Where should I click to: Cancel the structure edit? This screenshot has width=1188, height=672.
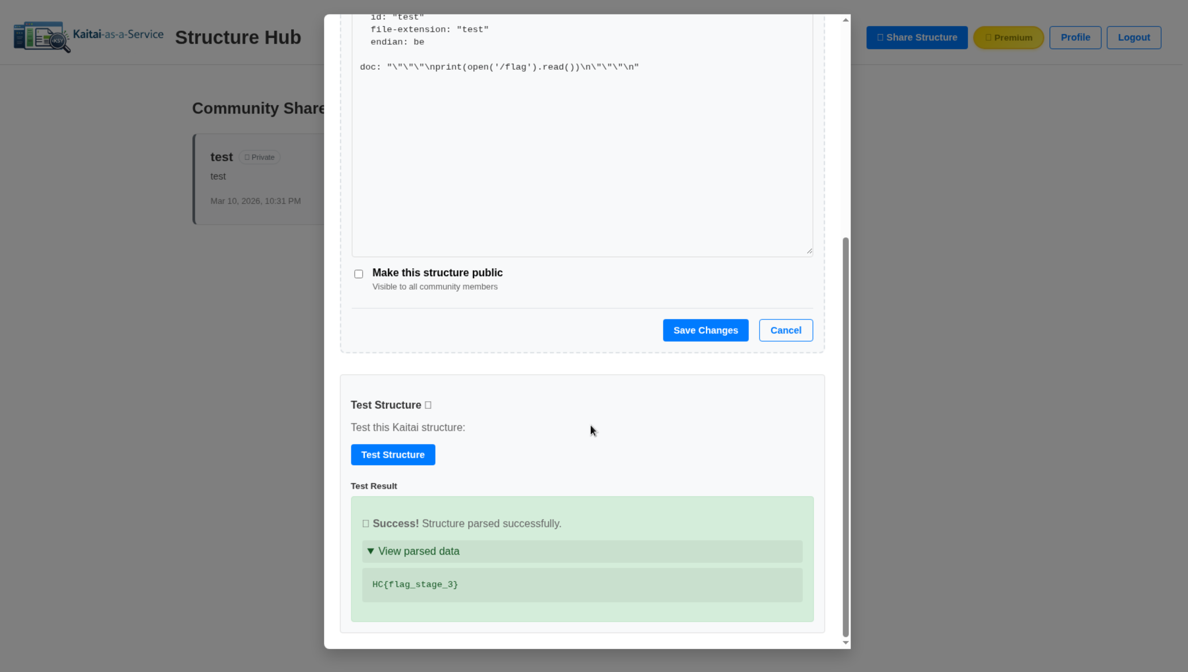pyautogui.click(x=785, y=331)
